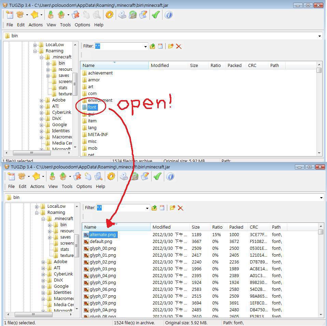Click New archive icon in bottom window

click(12, 176)
